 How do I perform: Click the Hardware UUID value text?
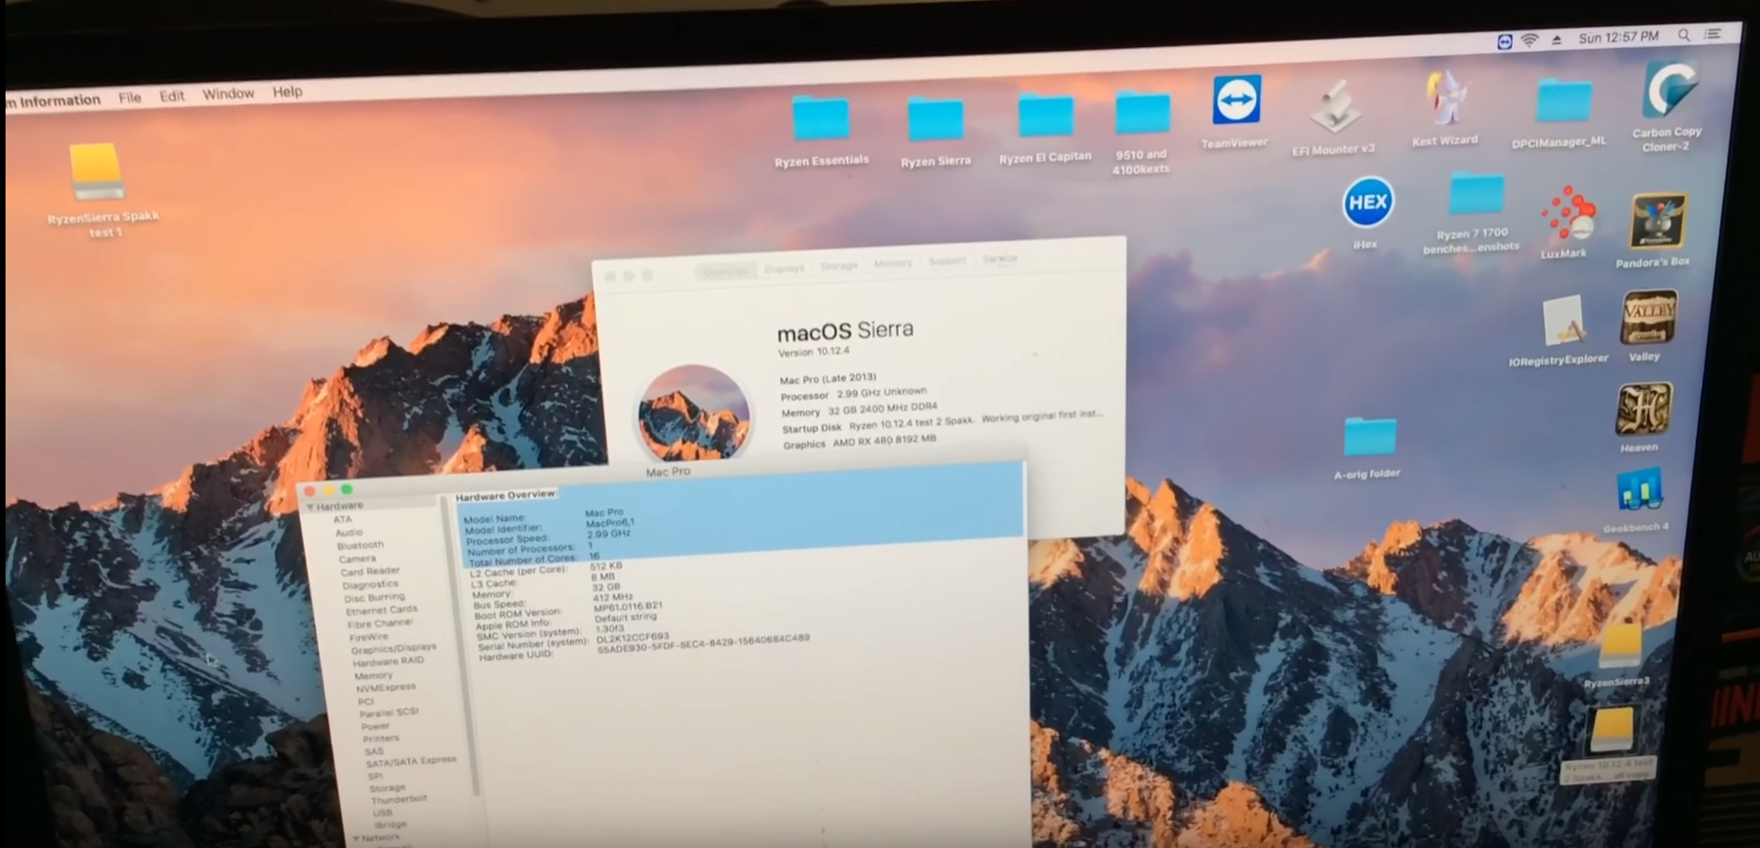703,644
